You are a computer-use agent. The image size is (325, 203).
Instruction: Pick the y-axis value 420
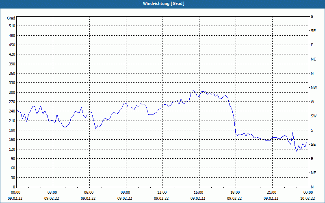(12, 54)
